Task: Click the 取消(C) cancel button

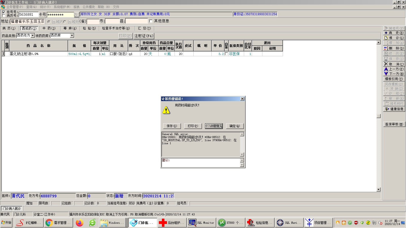Action: coord(394,64)
